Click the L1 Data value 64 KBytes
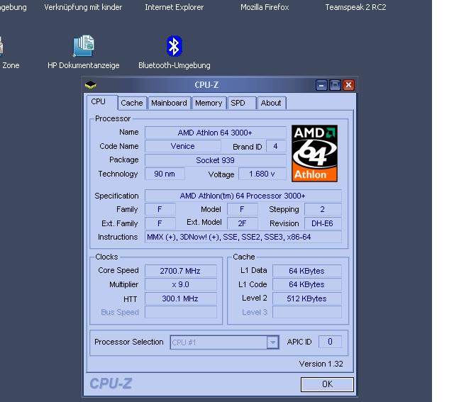The image size is (454, 402). click(306, 271)
